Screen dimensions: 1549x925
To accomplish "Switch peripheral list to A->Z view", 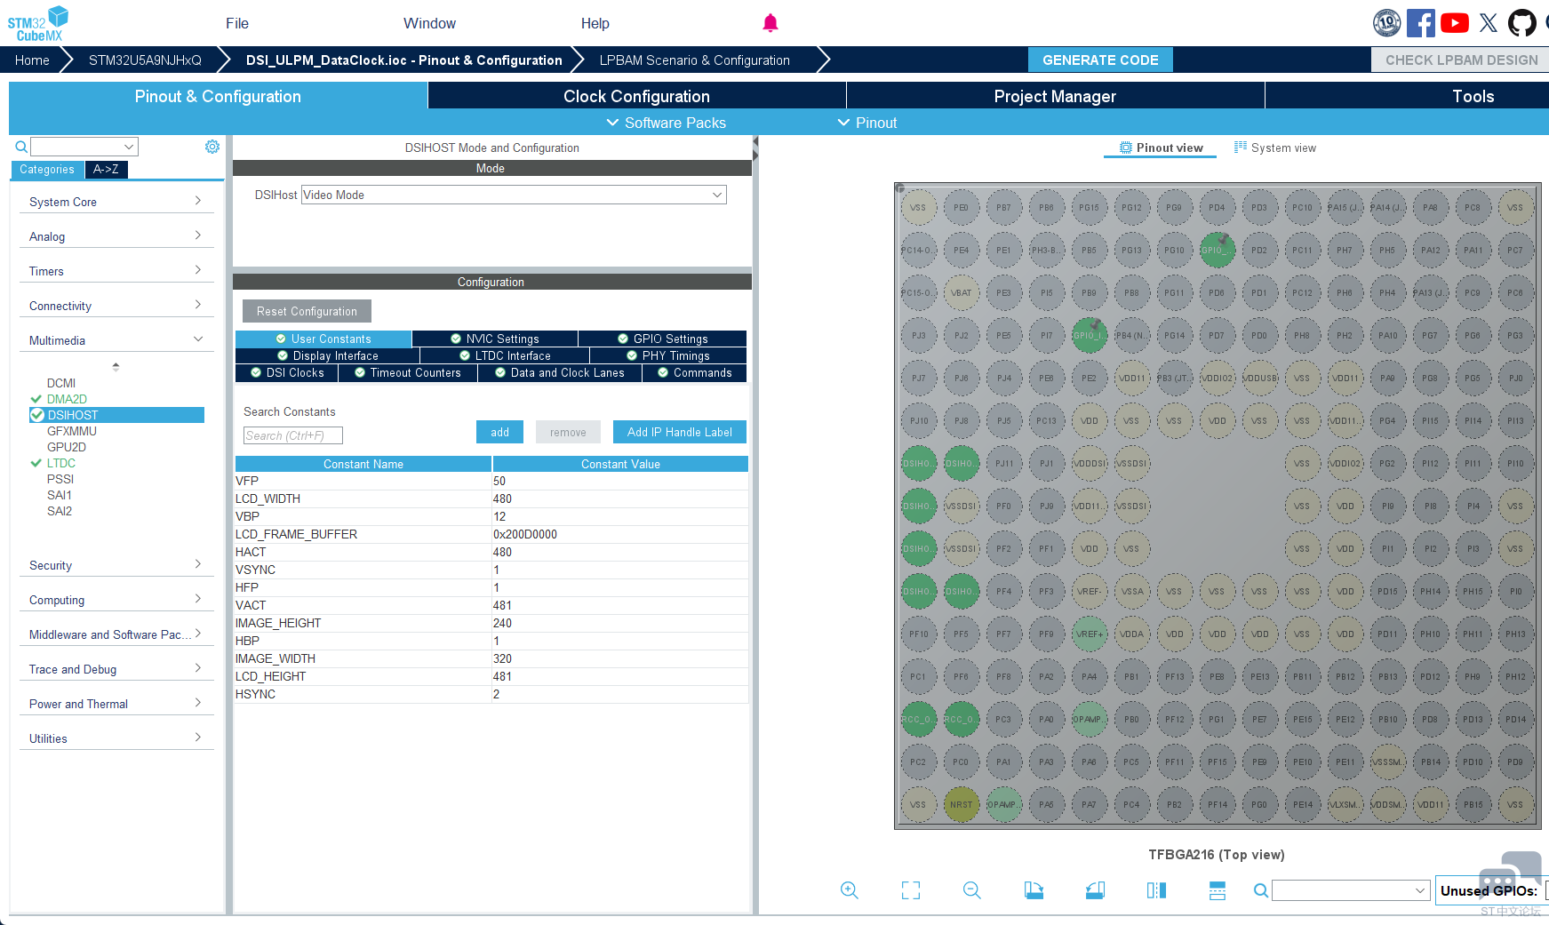I will 106,170.
